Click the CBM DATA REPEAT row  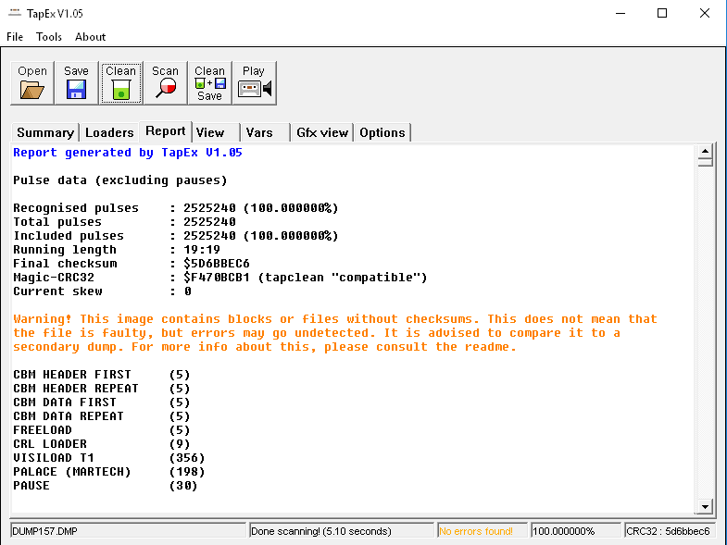point(102,416)
